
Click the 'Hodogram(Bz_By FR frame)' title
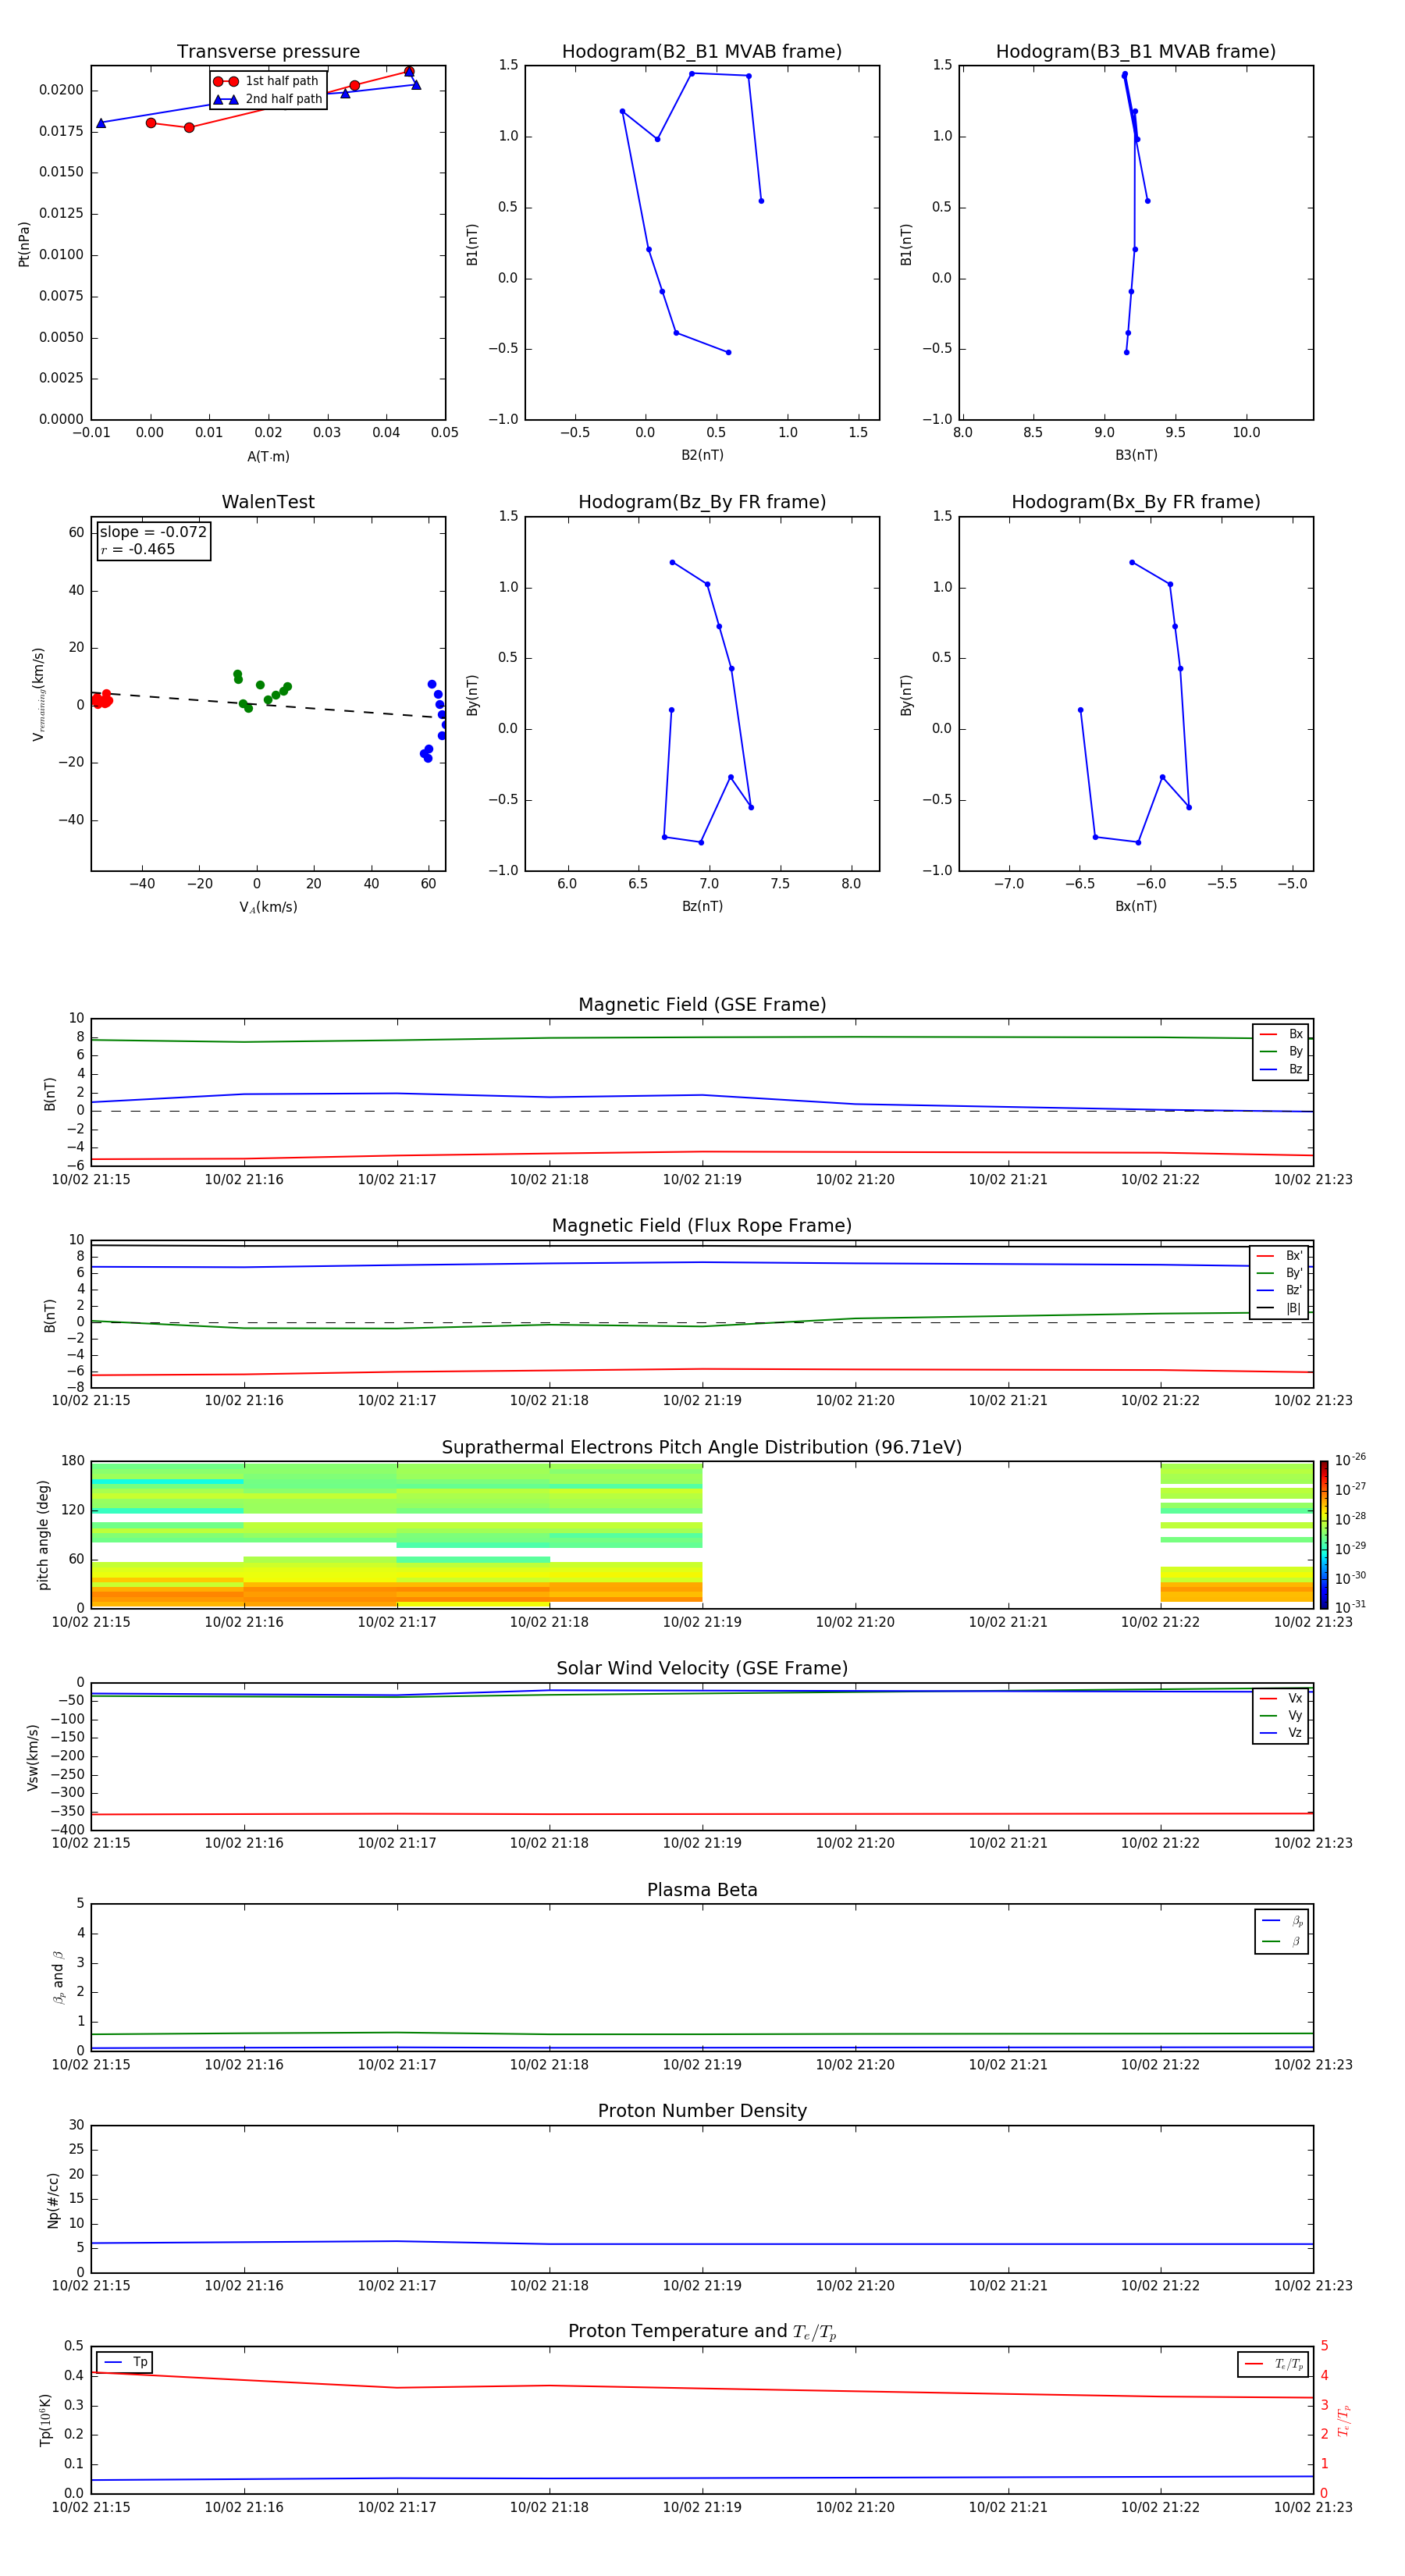[x=702, y=502]
